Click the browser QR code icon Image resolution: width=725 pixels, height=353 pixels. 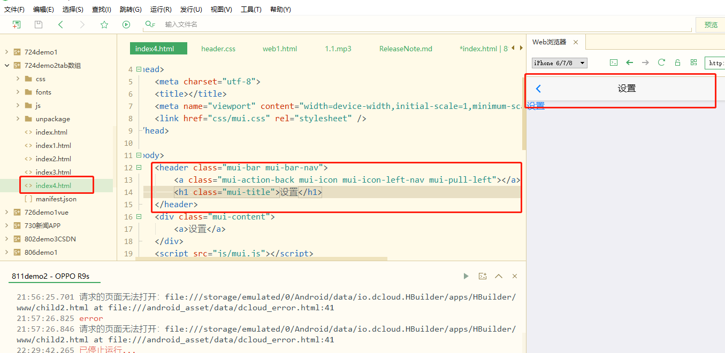pos(694,62)
